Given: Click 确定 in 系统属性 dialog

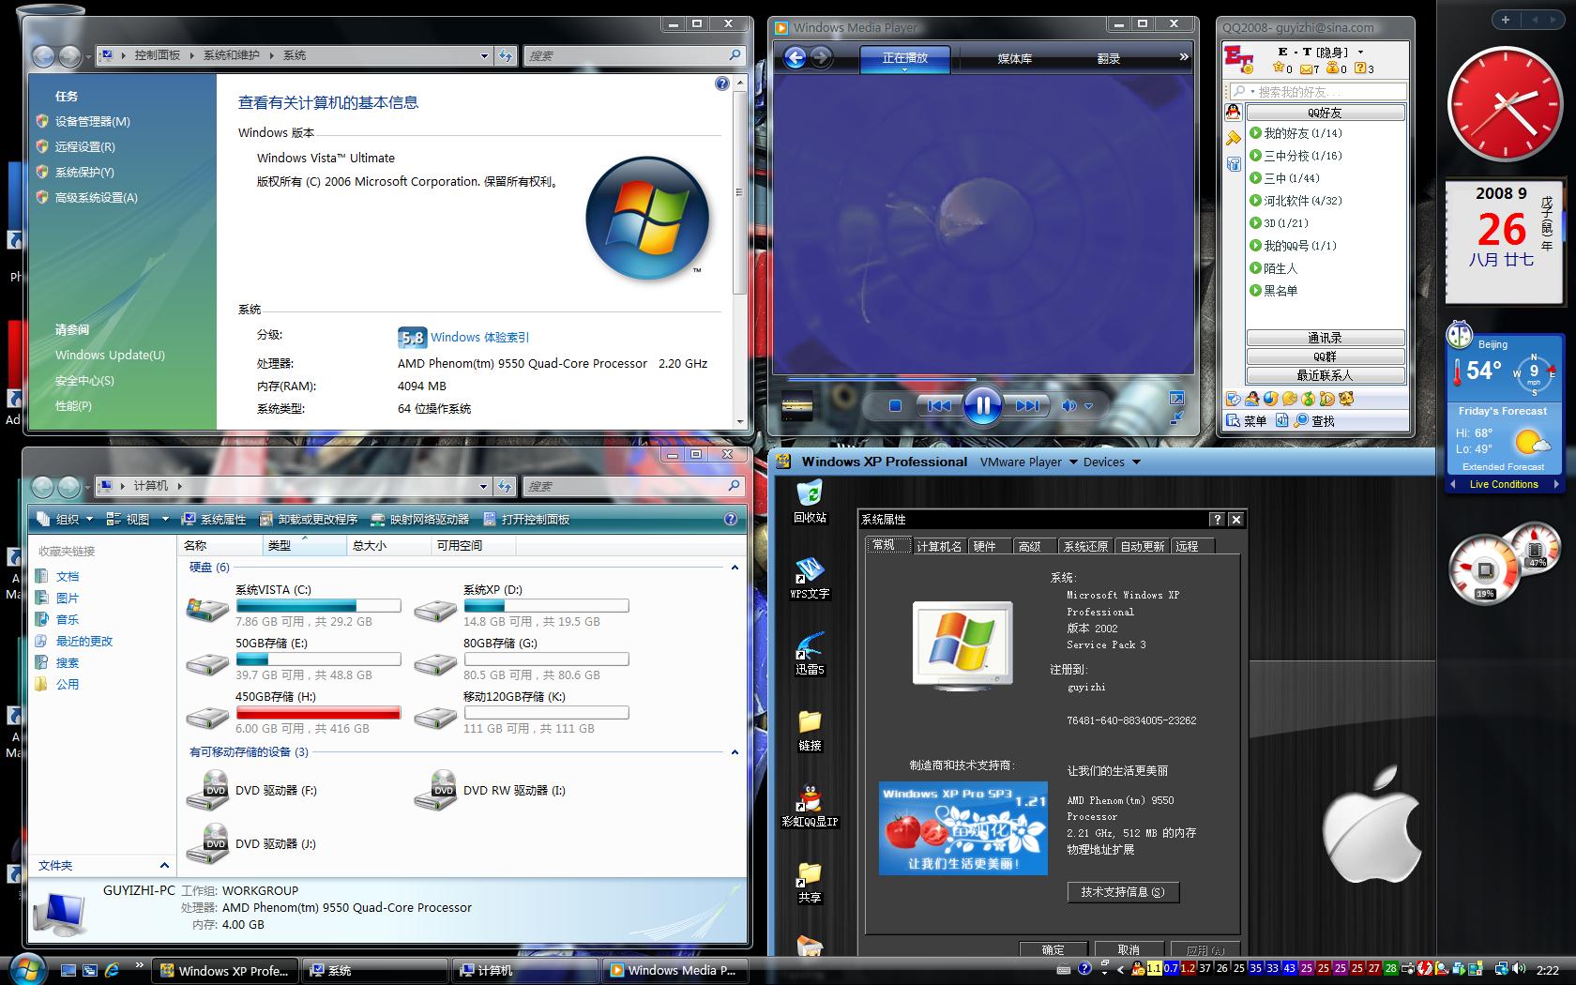Looking at the screenshot, I should pyautogui.click(x=1053, y=949).
